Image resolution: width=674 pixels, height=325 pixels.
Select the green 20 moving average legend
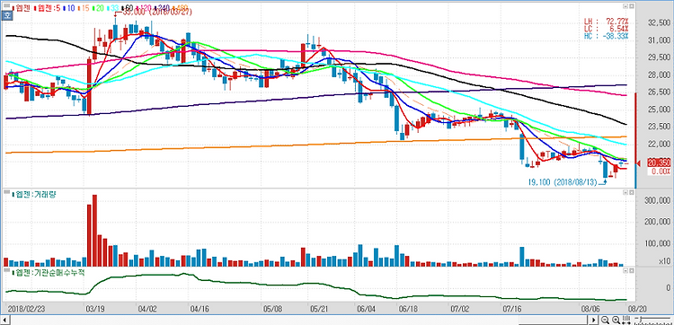coord(99,8)
